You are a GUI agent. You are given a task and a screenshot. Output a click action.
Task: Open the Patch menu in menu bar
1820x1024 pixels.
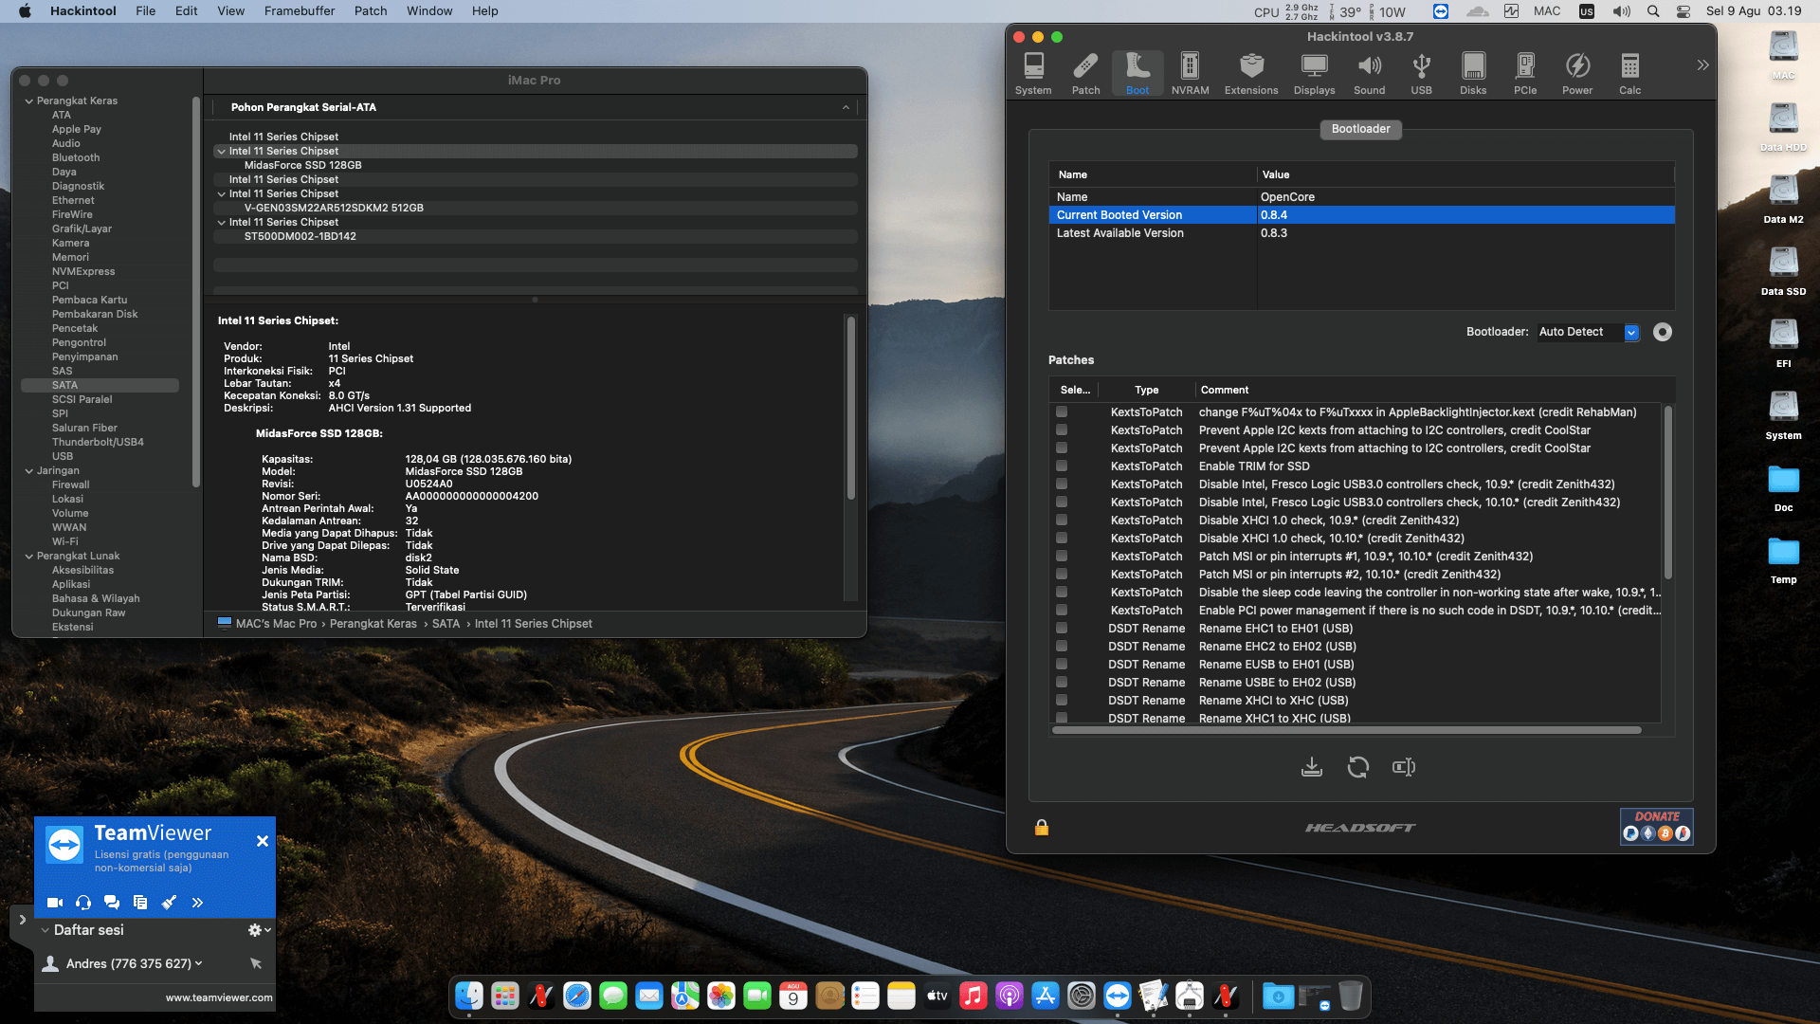click(371, 11)
